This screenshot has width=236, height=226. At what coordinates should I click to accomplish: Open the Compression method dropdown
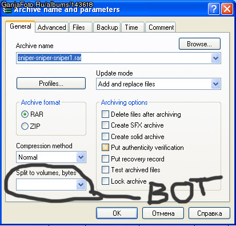pyautogui.click(x=51, y=157)
